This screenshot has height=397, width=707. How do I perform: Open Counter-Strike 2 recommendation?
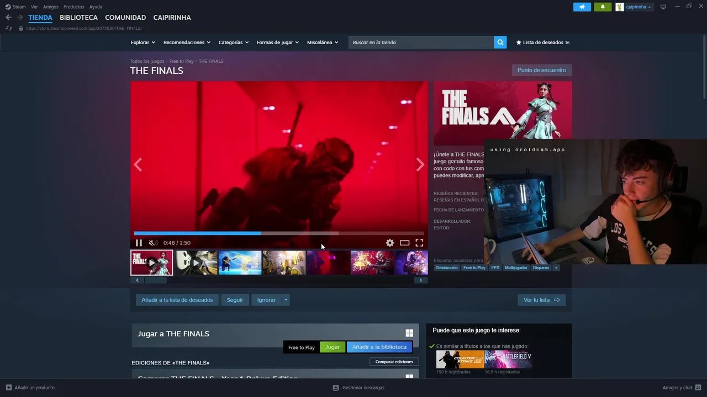coord(460,360)
